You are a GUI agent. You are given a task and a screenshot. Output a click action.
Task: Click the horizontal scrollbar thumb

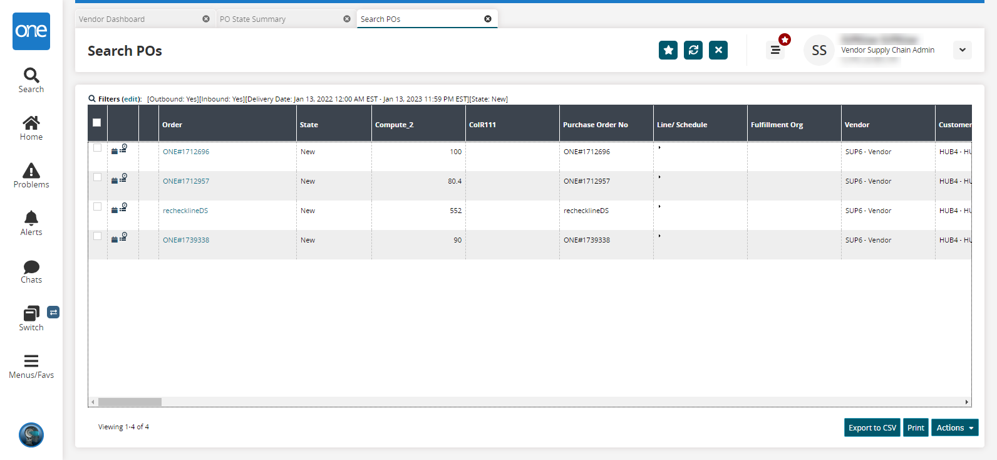(x=130, y=402)
